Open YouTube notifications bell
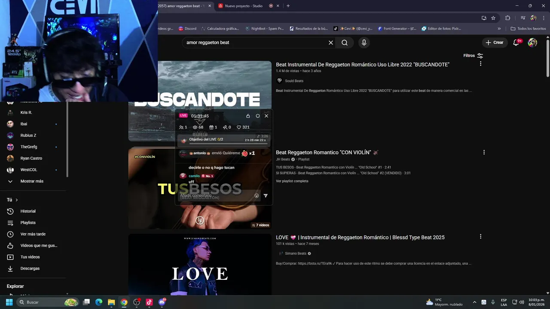This screenshot has width=550, height=309. tap(517, 42)
